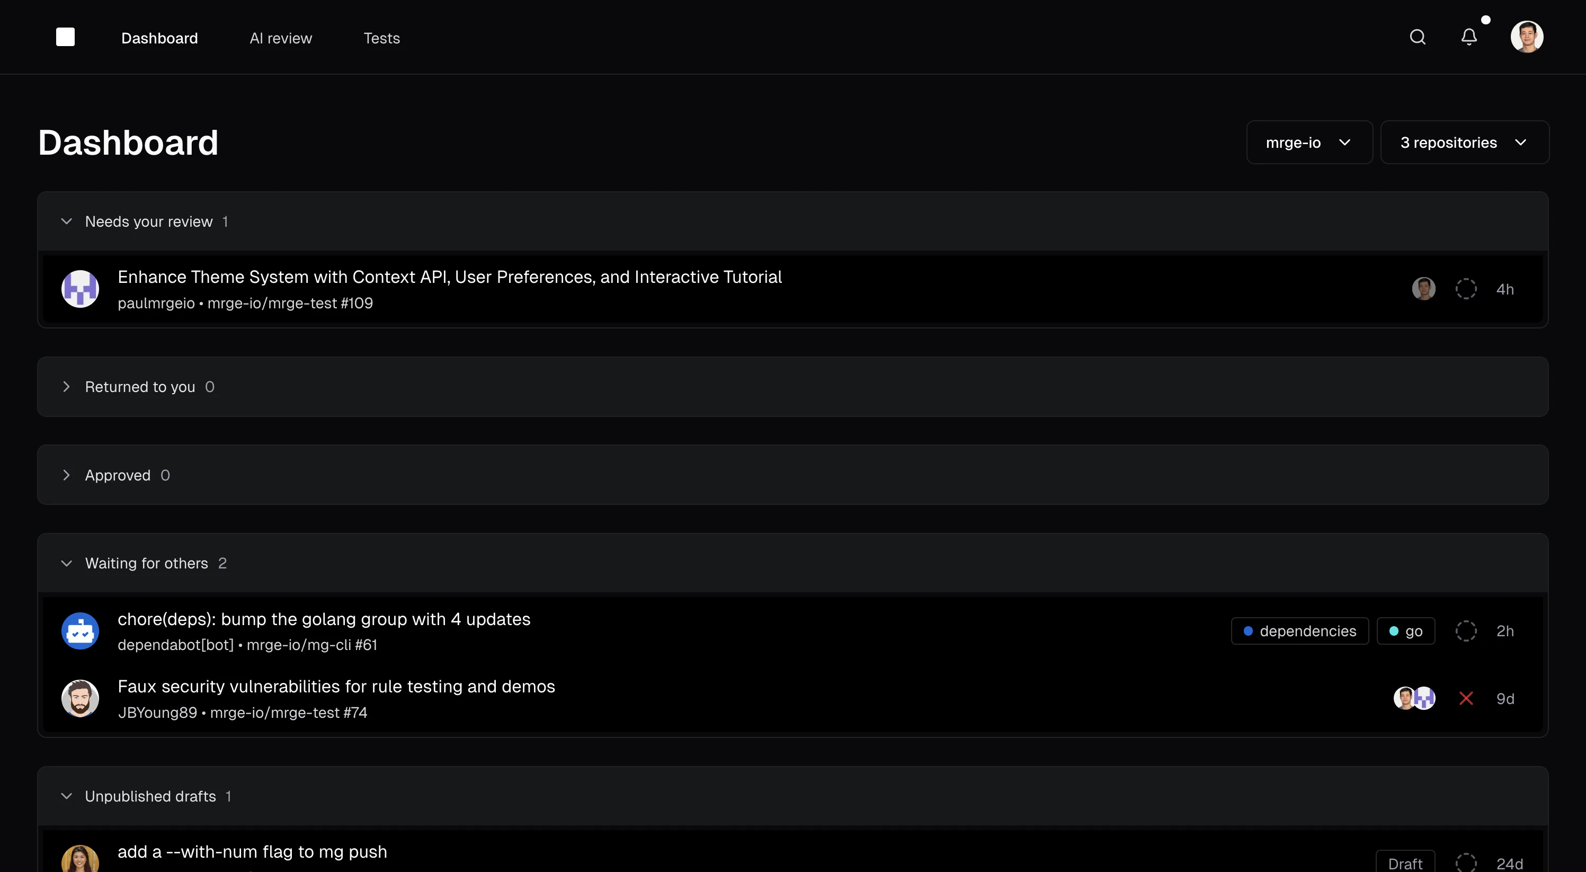1586x872 pixels.
Task: Click the user avatar in the top right
Action: [1528, 37]
